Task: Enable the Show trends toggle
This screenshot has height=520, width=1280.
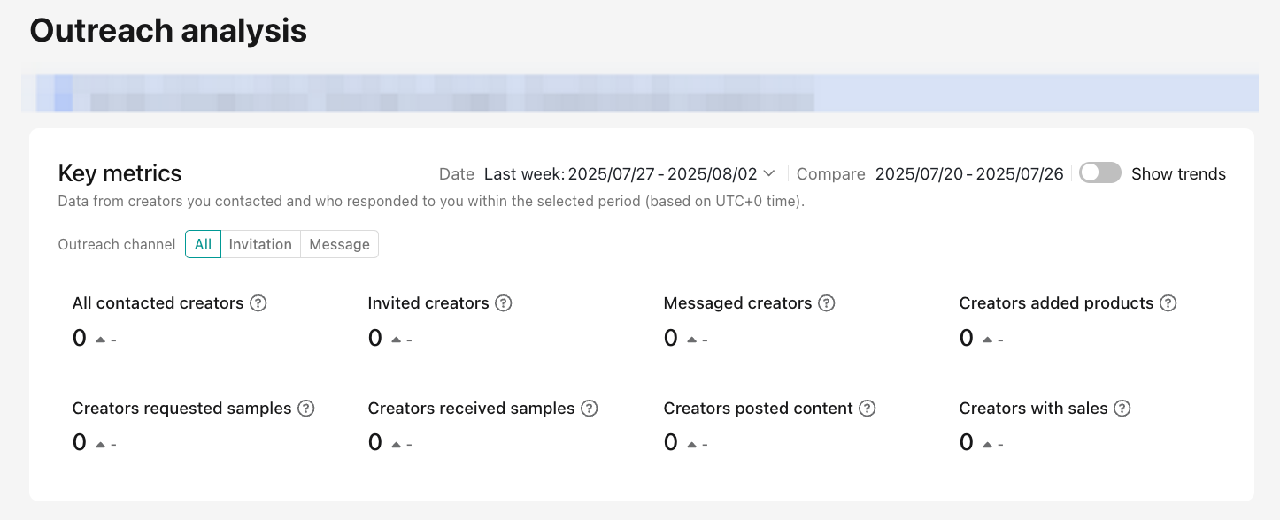Action: (1100, 173)
